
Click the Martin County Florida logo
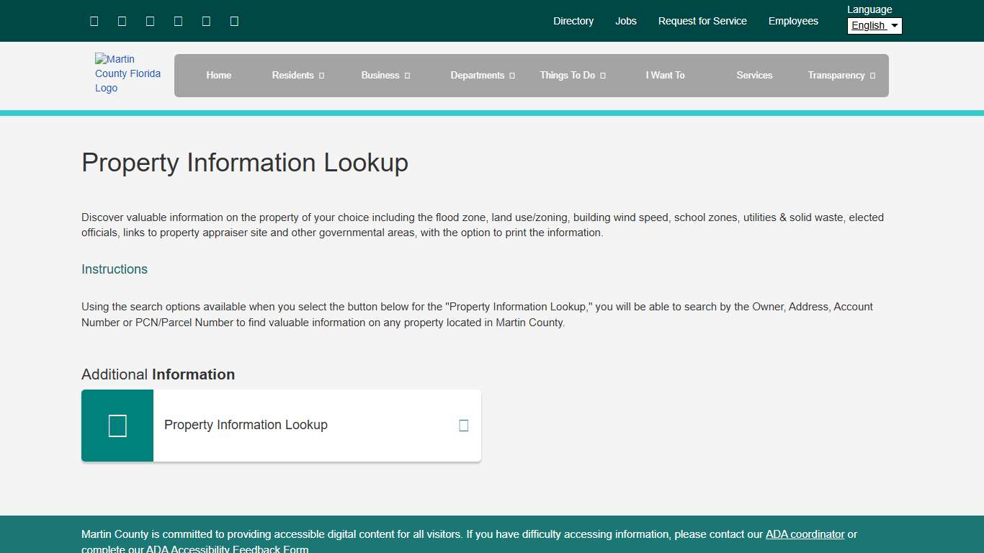(x=128, y=73)
